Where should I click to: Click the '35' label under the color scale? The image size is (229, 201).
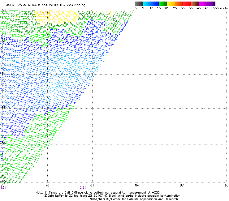pyautogui.click(x=191, y=8)
